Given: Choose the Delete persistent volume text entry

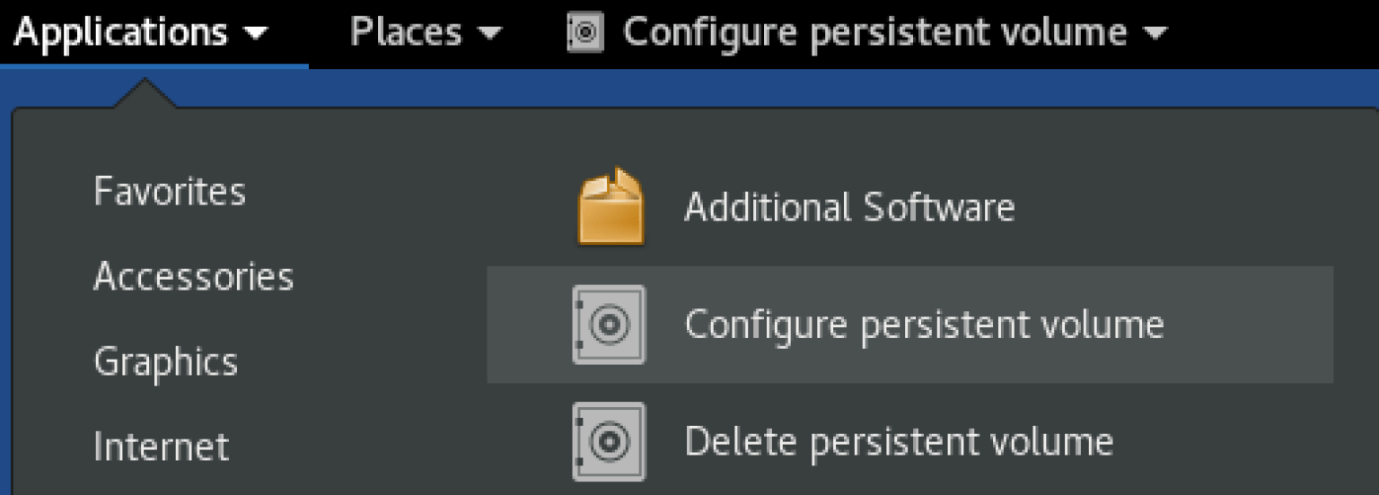Looking at the screenshot, I should [899, 441].
